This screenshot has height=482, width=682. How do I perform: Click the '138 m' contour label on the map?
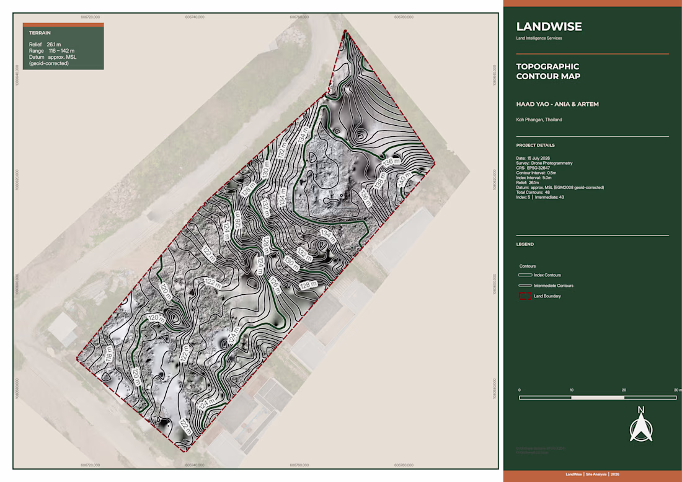click(x=380, y=180)
